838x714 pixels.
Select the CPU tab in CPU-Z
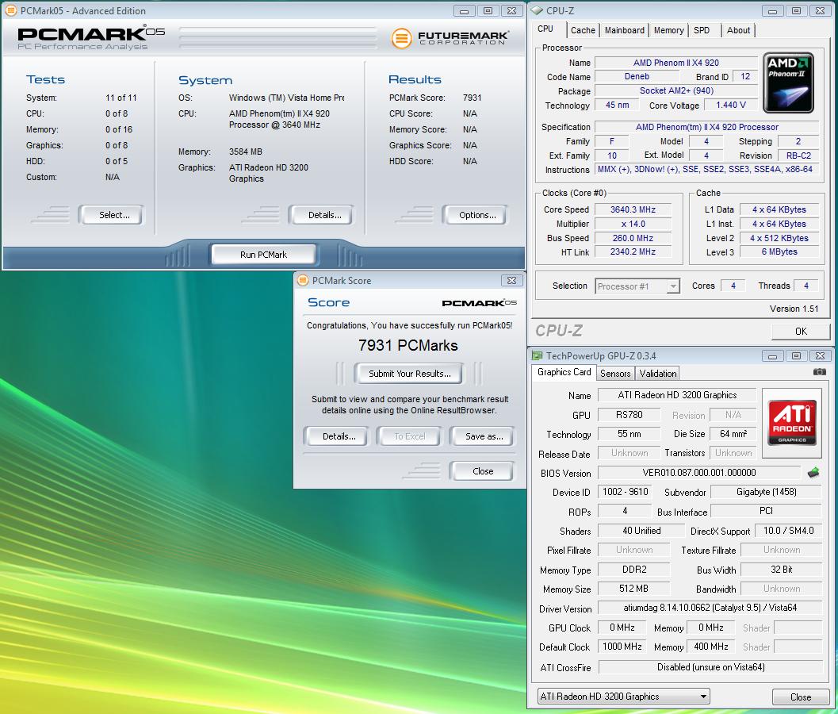click(545, 29)
